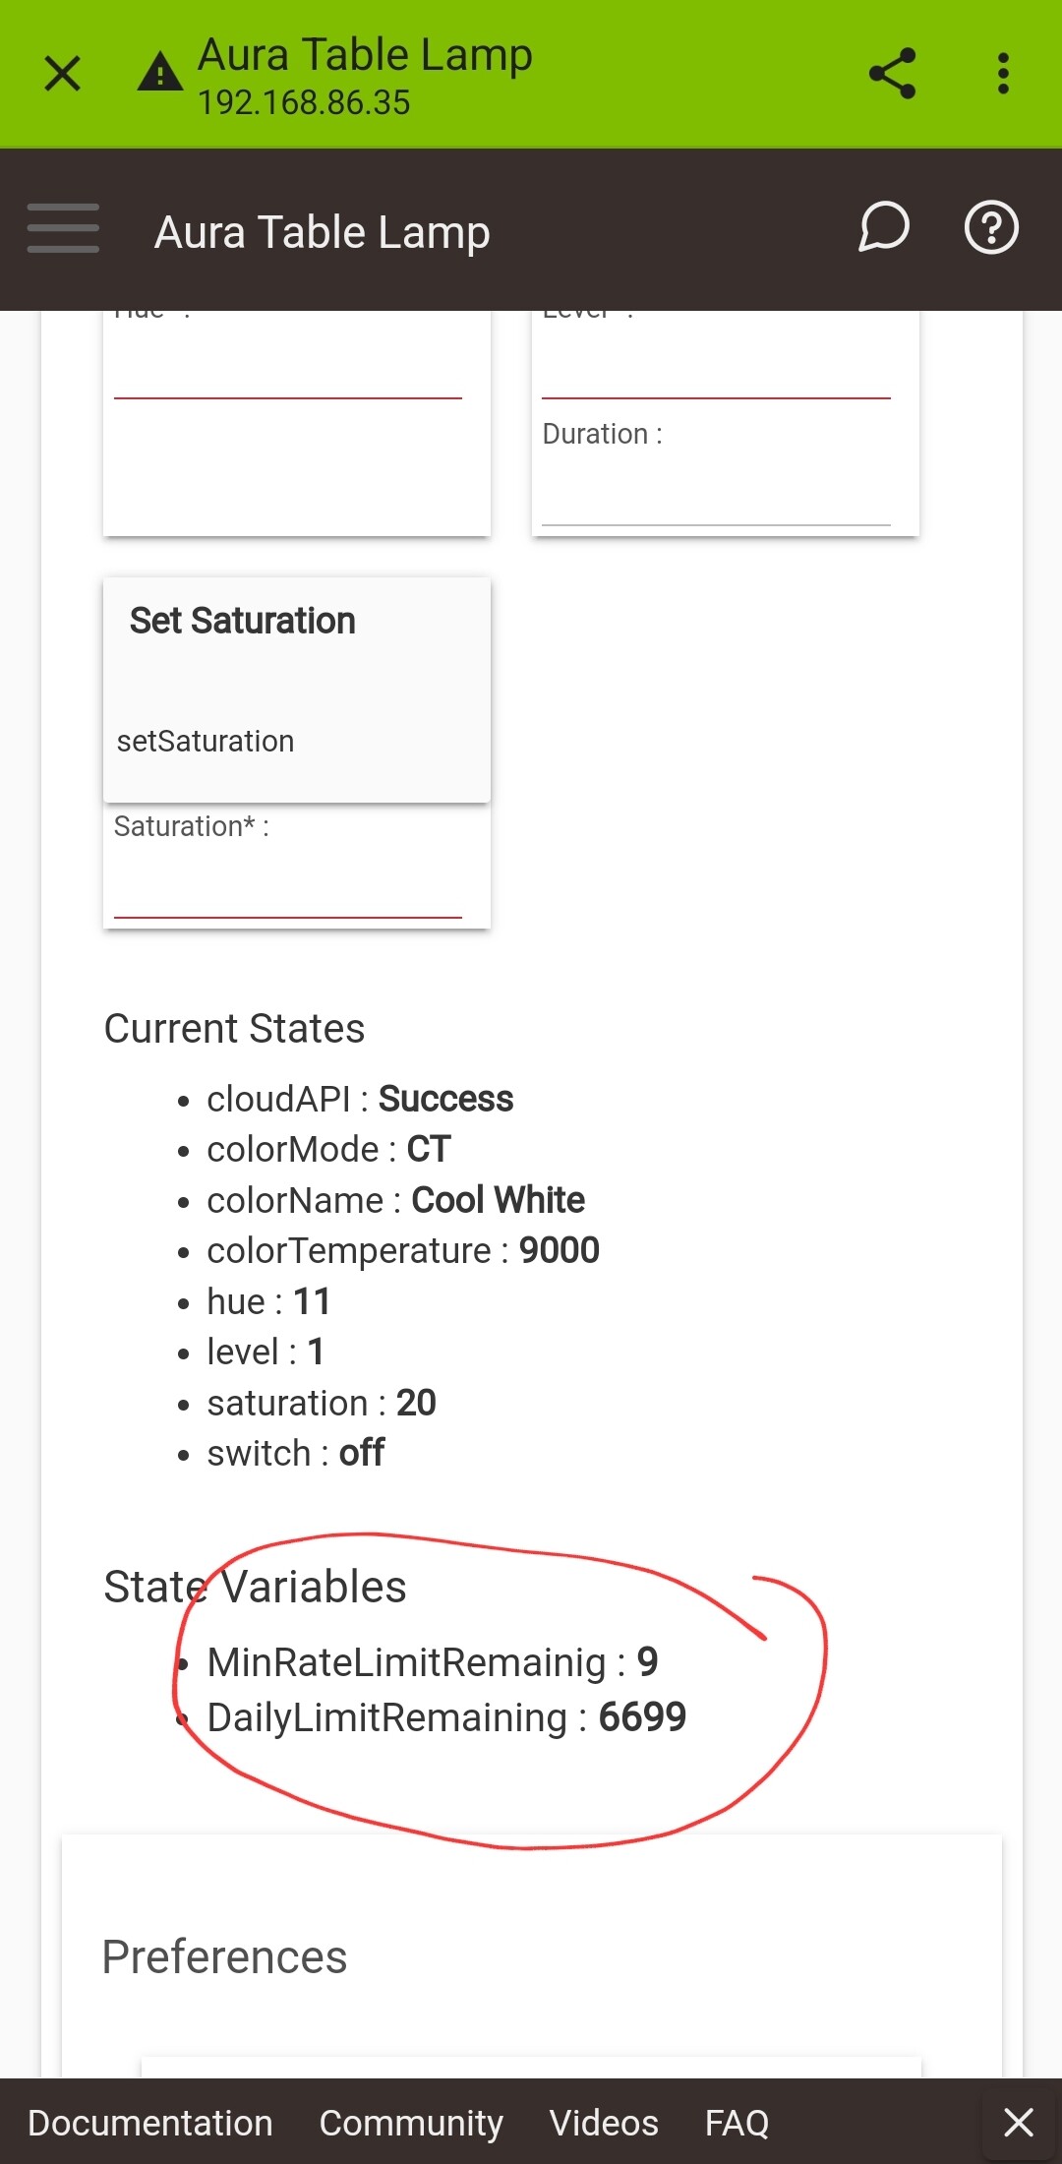The image size is (1062, 2164).
Task: Open the chat bubble icon
Action: pyautogui.click(x=884, y=227)
